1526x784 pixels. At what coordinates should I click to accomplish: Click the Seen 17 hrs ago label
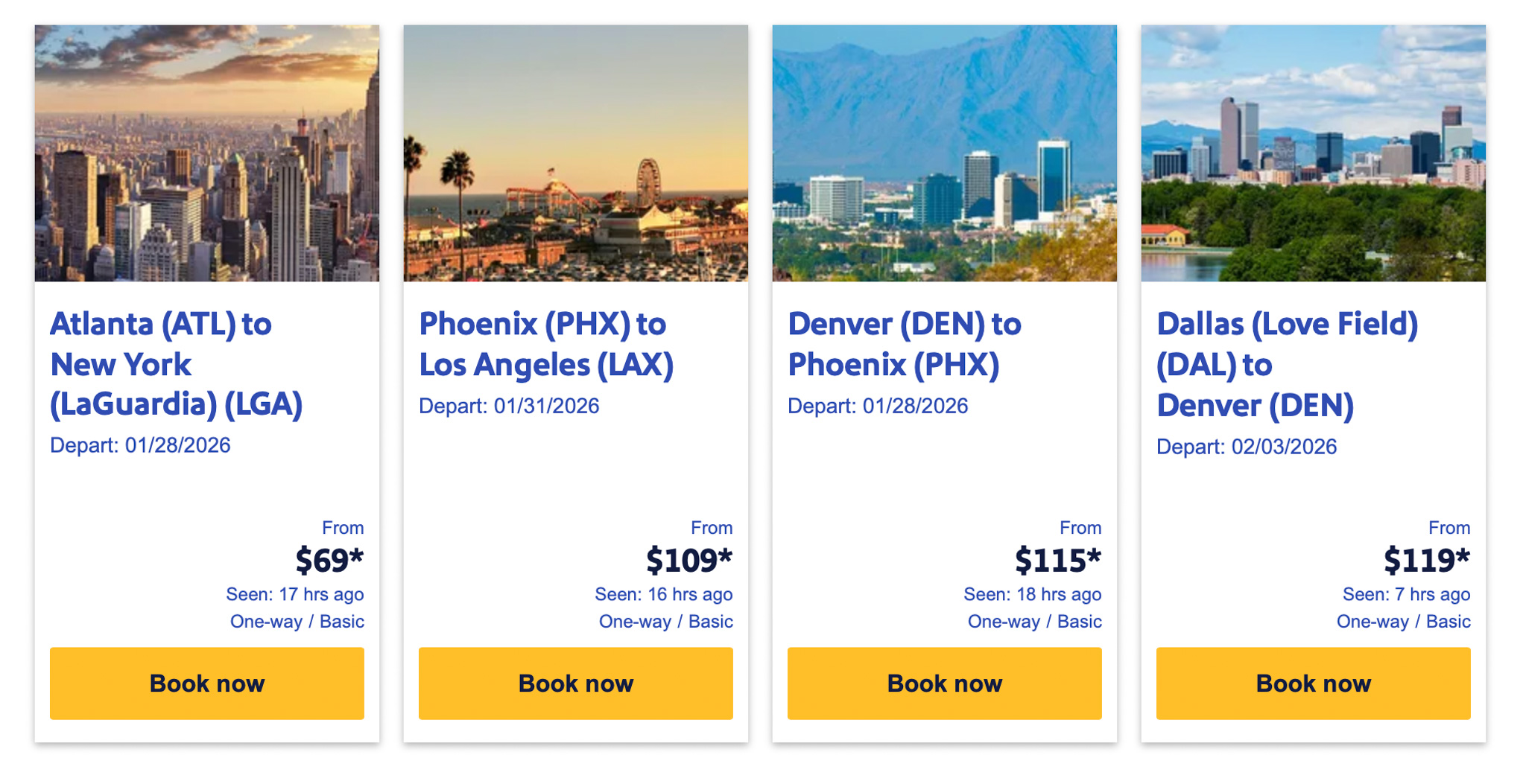(x=294, y=594)
